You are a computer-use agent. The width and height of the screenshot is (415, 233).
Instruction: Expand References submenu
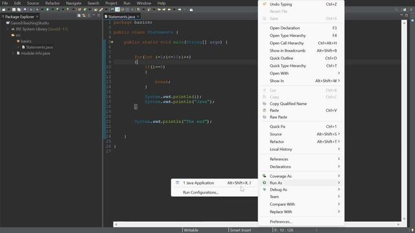tap(301, 159)
